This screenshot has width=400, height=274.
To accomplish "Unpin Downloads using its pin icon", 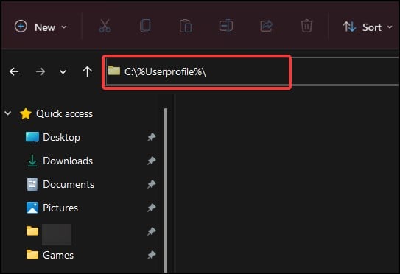I will pos(152,161).
